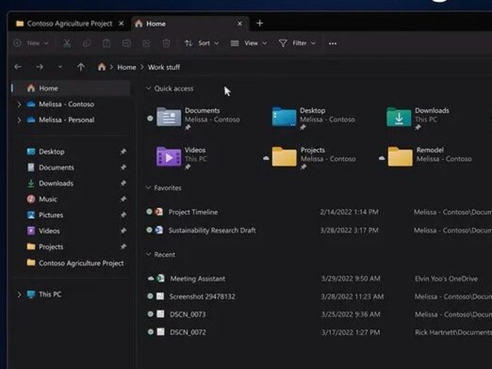Click the Paste clipboard icon in the toolbar
Image resolution: width=492 pixels, height=369 pixels.
coord(107,43)
